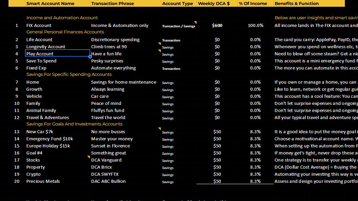Click the 'DCA (Dollar Cost Average)' benefit cell
358x201 pixels.
point(316,167)
